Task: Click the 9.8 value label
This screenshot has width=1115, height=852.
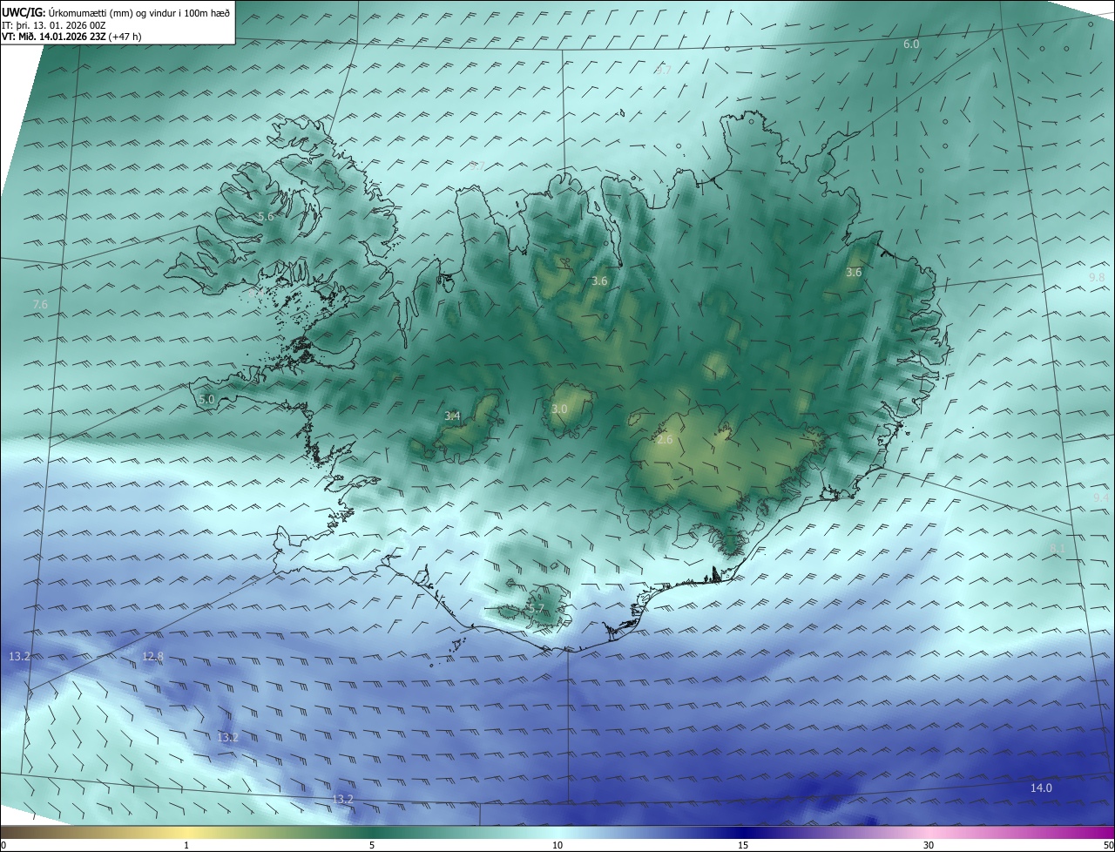Action: tap(1097, 277)
